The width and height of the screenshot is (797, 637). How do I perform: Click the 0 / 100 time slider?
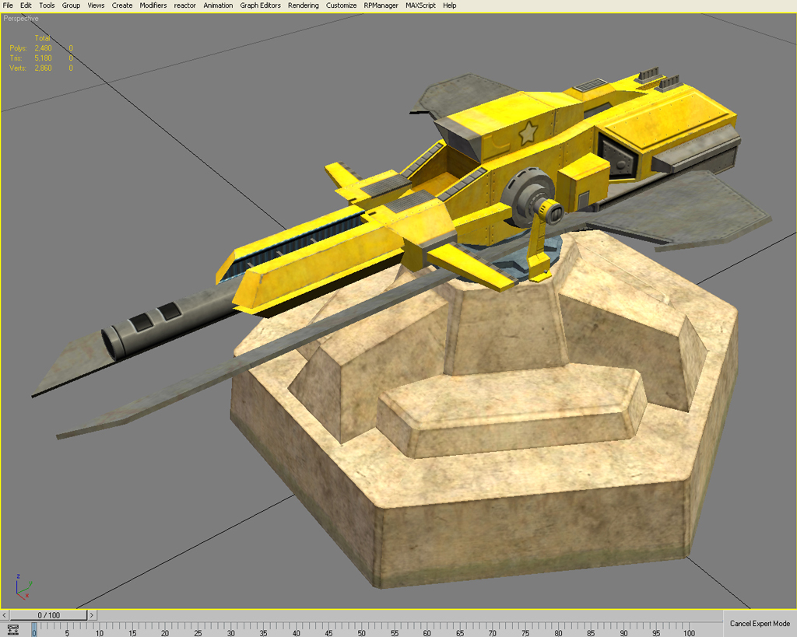click(x=48, y=614)
